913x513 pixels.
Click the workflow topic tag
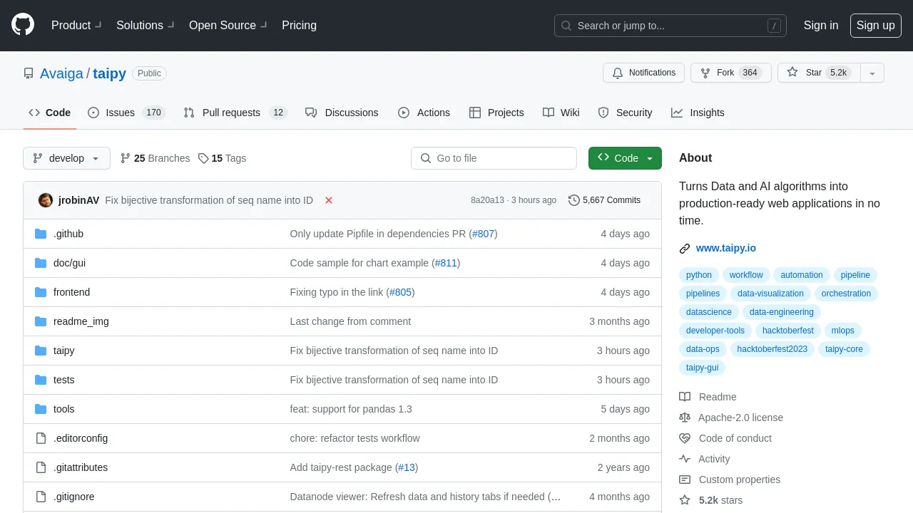pos(746,275)
